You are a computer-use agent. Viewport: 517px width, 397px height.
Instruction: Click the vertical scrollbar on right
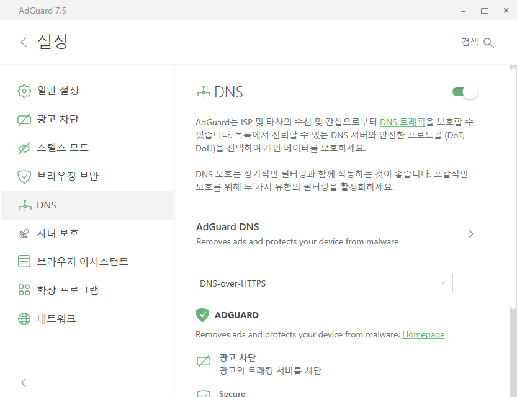(513, 188)
